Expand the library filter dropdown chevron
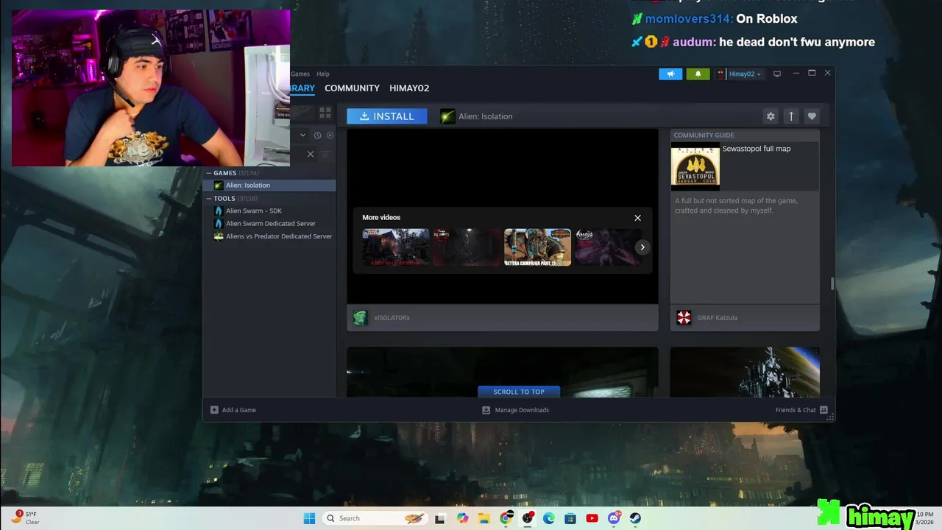This screenshot has width=942, height=530. coord(302,135)
